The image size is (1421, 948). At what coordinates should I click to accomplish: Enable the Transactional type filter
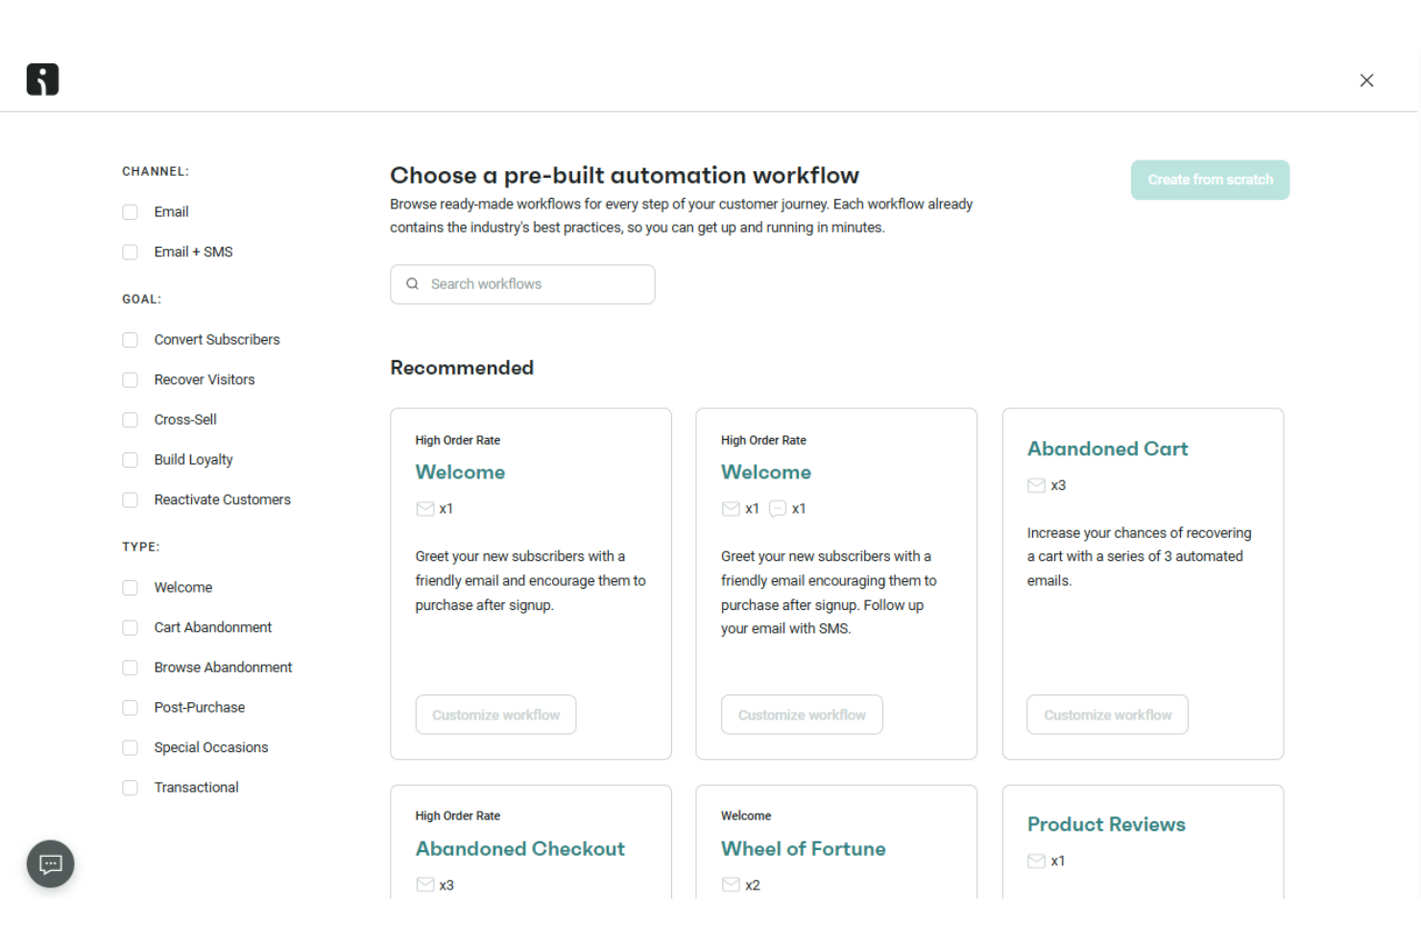tap(131, 788)
